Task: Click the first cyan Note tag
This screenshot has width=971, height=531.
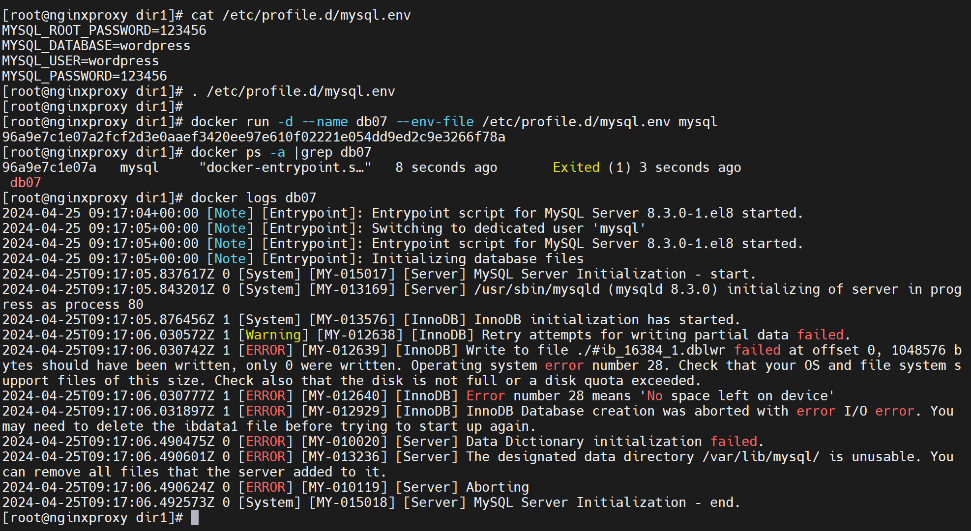Action: (230, 213)
